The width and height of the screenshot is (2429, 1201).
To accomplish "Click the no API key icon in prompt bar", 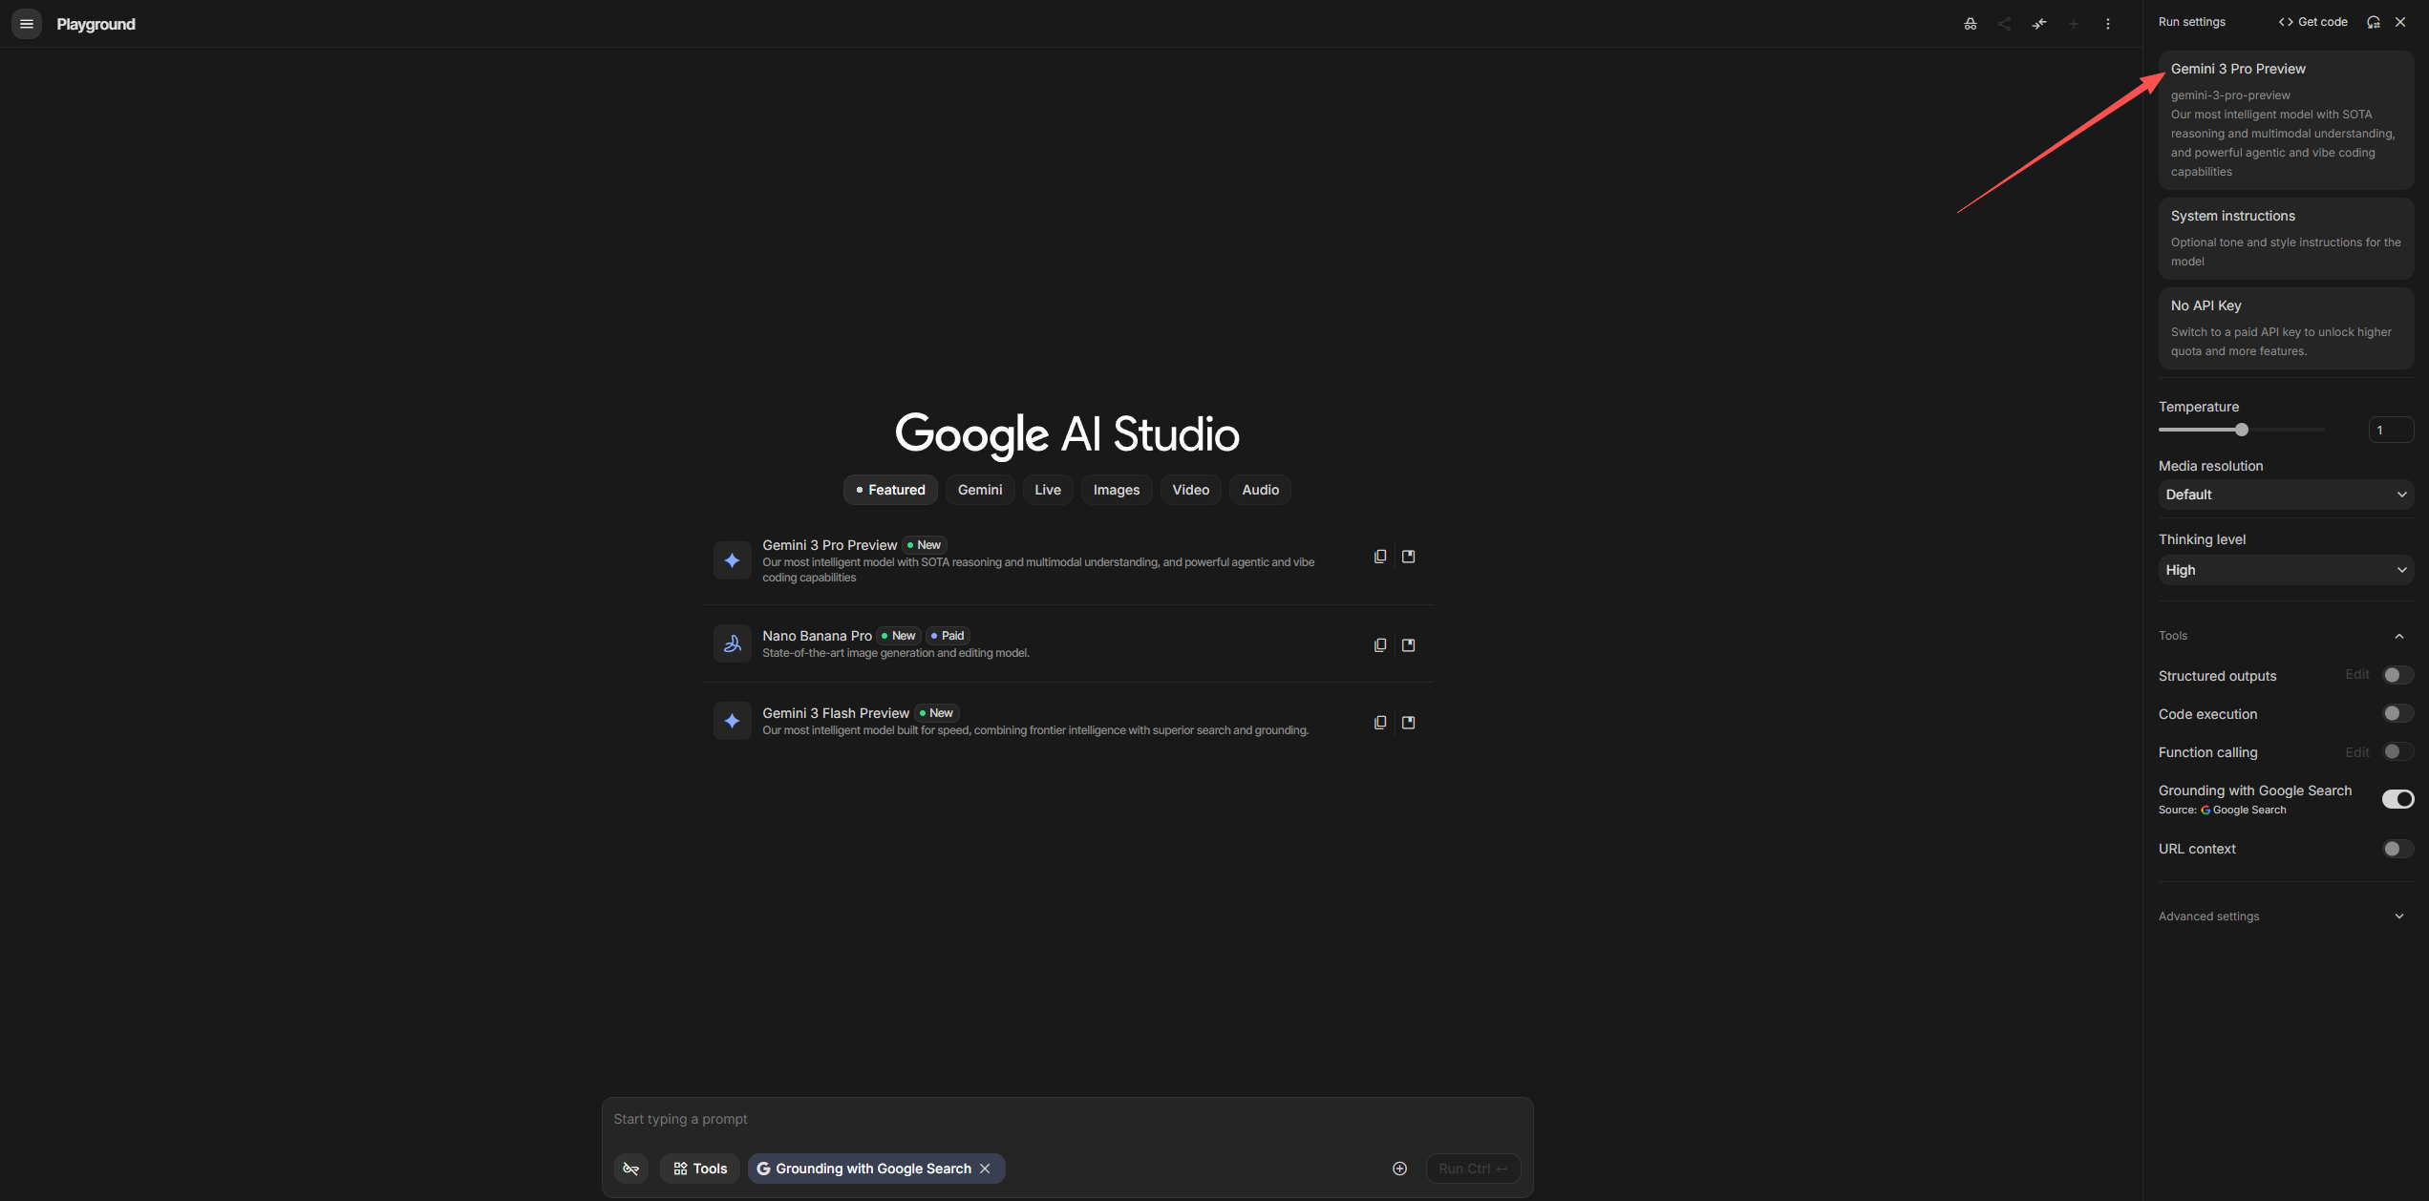I will pos(630,1169).
